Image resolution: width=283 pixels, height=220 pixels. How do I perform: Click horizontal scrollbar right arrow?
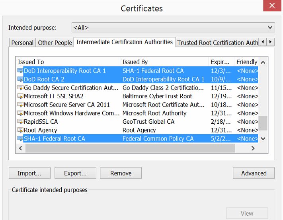click(x=253, y=148)
